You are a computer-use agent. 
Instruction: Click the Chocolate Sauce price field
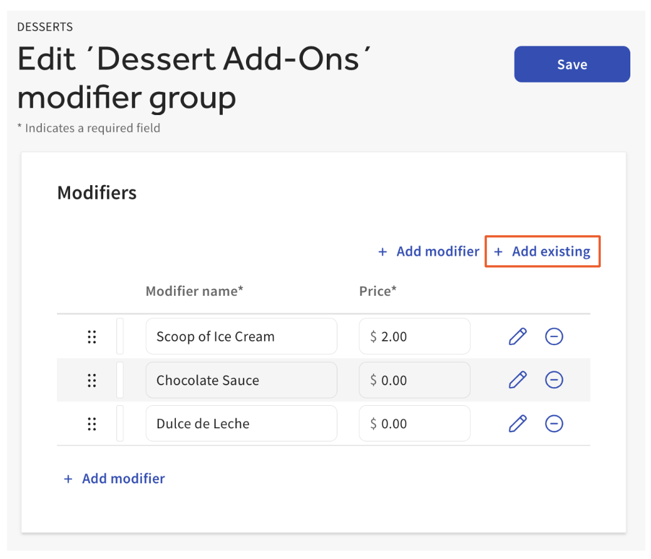coord(414,380)
